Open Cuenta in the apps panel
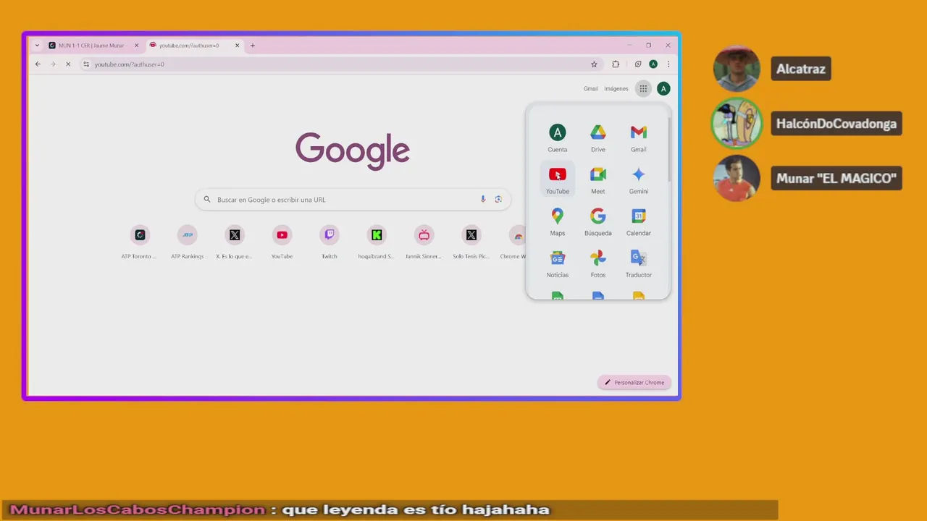This screenshot has width=927, height=521. coord(557,137)
